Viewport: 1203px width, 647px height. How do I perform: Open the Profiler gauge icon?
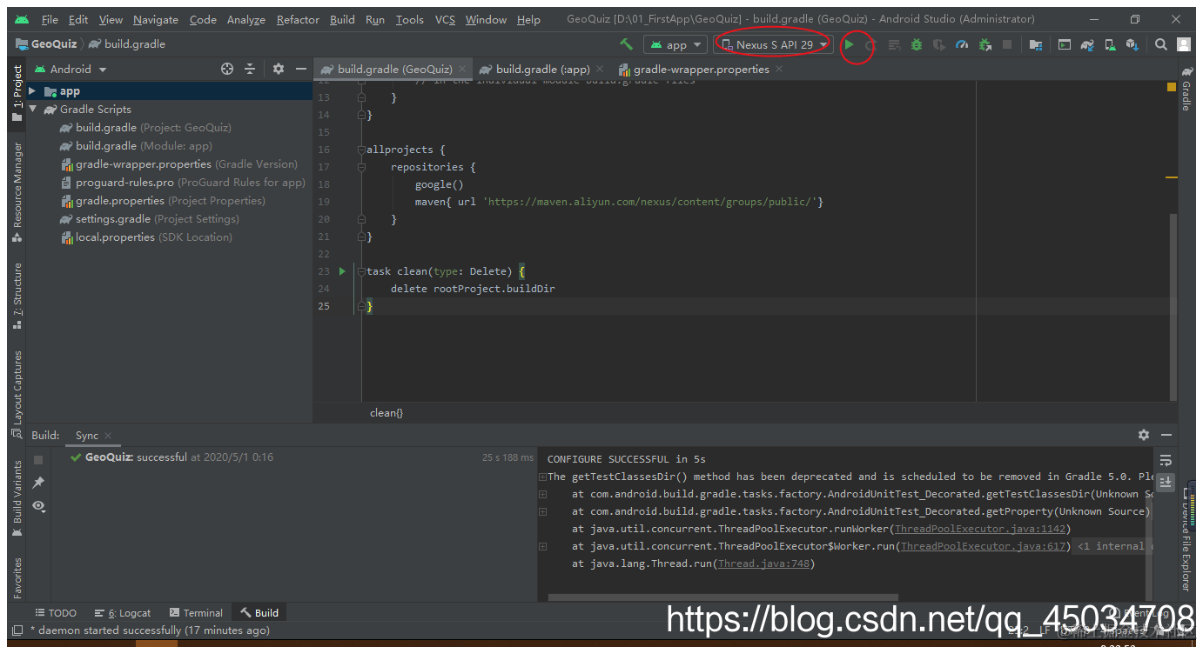(962, 44)
